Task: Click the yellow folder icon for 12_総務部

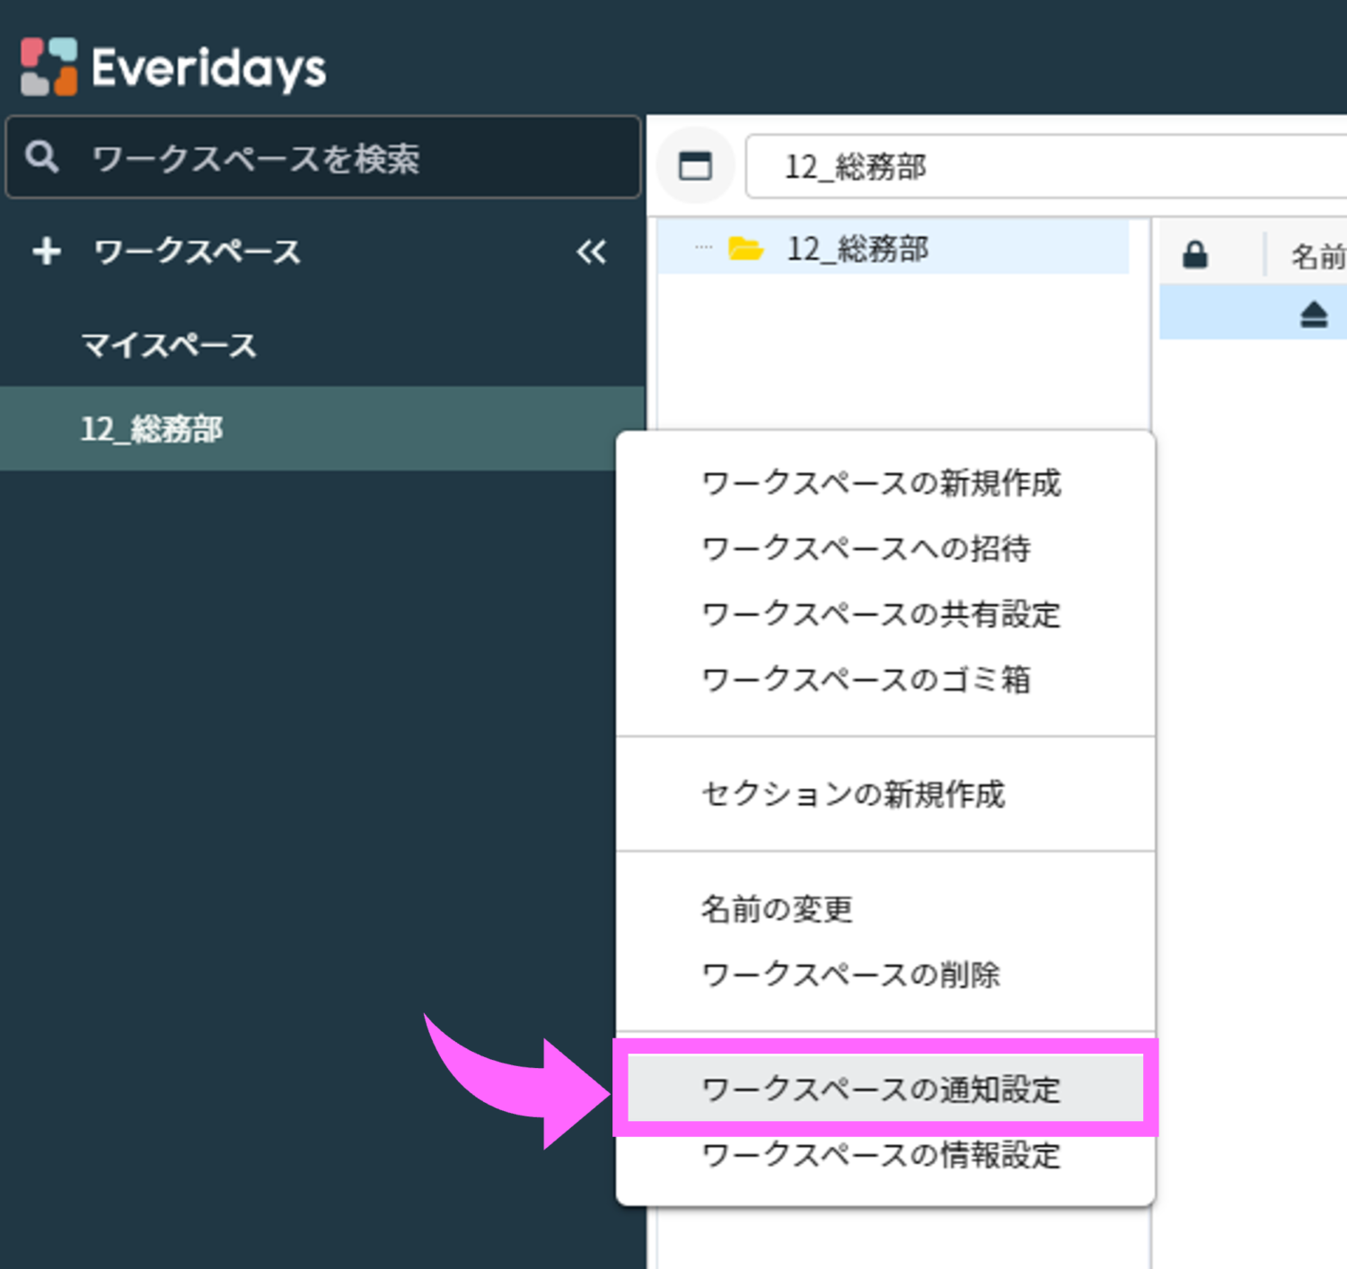Action: tap(745, 249)
